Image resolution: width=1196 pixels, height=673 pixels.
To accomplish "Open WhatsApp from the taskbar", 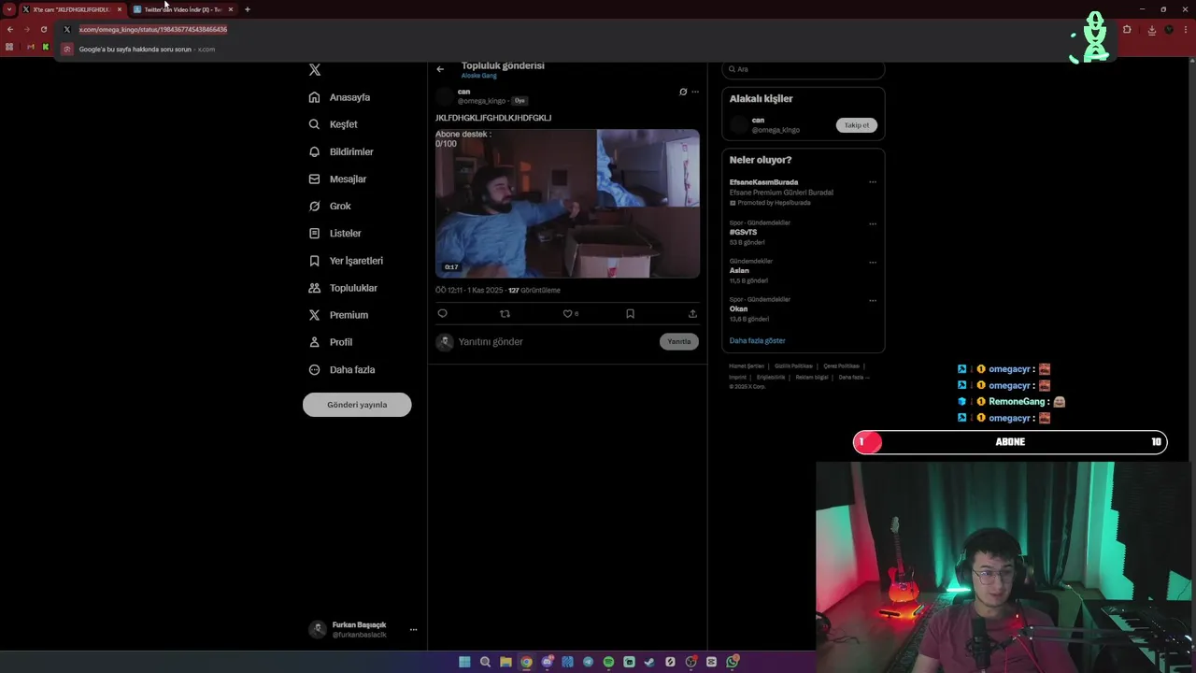I will pyautogui.click(x=732, y=662).
